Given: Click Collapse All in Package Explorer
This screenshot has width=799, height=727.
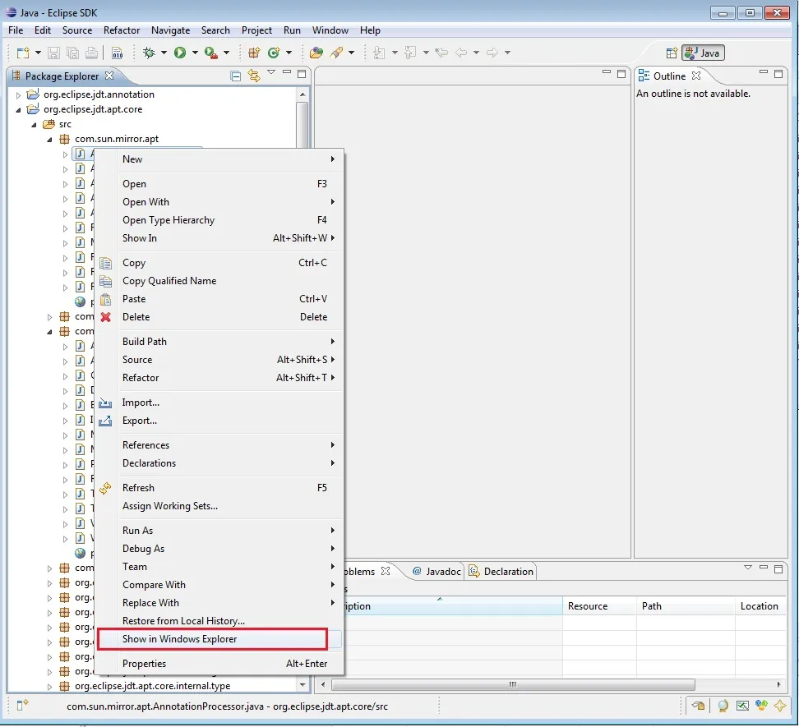Looking at the screenshot, I should pyautogui.click(x=235, y=76).
